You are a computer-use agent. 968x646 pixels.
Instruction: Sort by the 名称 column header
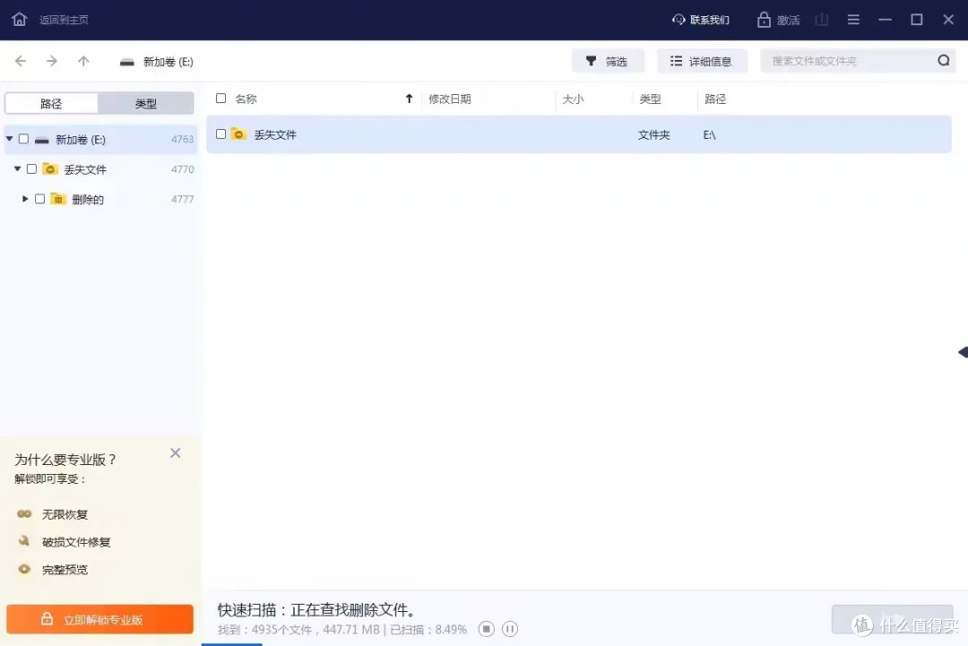pyautogui.click(x=246, y=99)
